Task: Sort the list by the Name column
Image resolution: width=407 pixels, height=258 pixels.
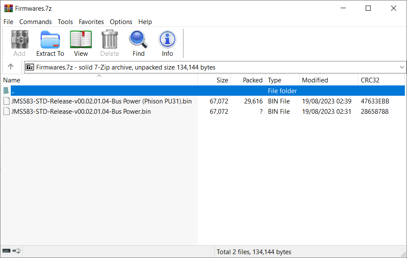Action: [99, 80]
